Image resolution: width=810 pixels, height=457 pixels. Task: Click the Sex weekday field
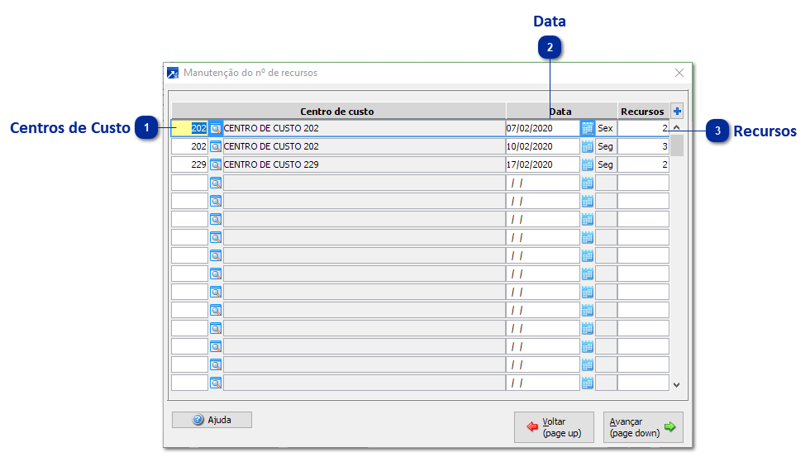(x=606, y=128)
